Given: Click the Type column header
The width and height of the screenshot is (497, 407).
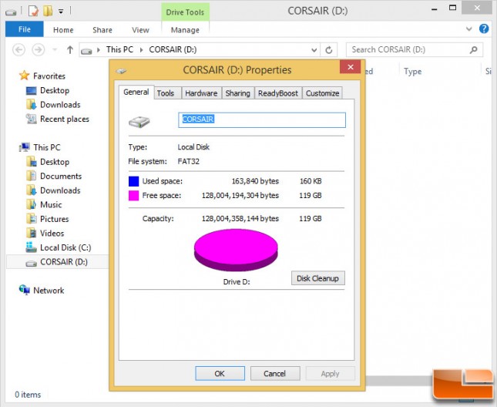Looking at the screenshot, I should [x=412, y=72].
